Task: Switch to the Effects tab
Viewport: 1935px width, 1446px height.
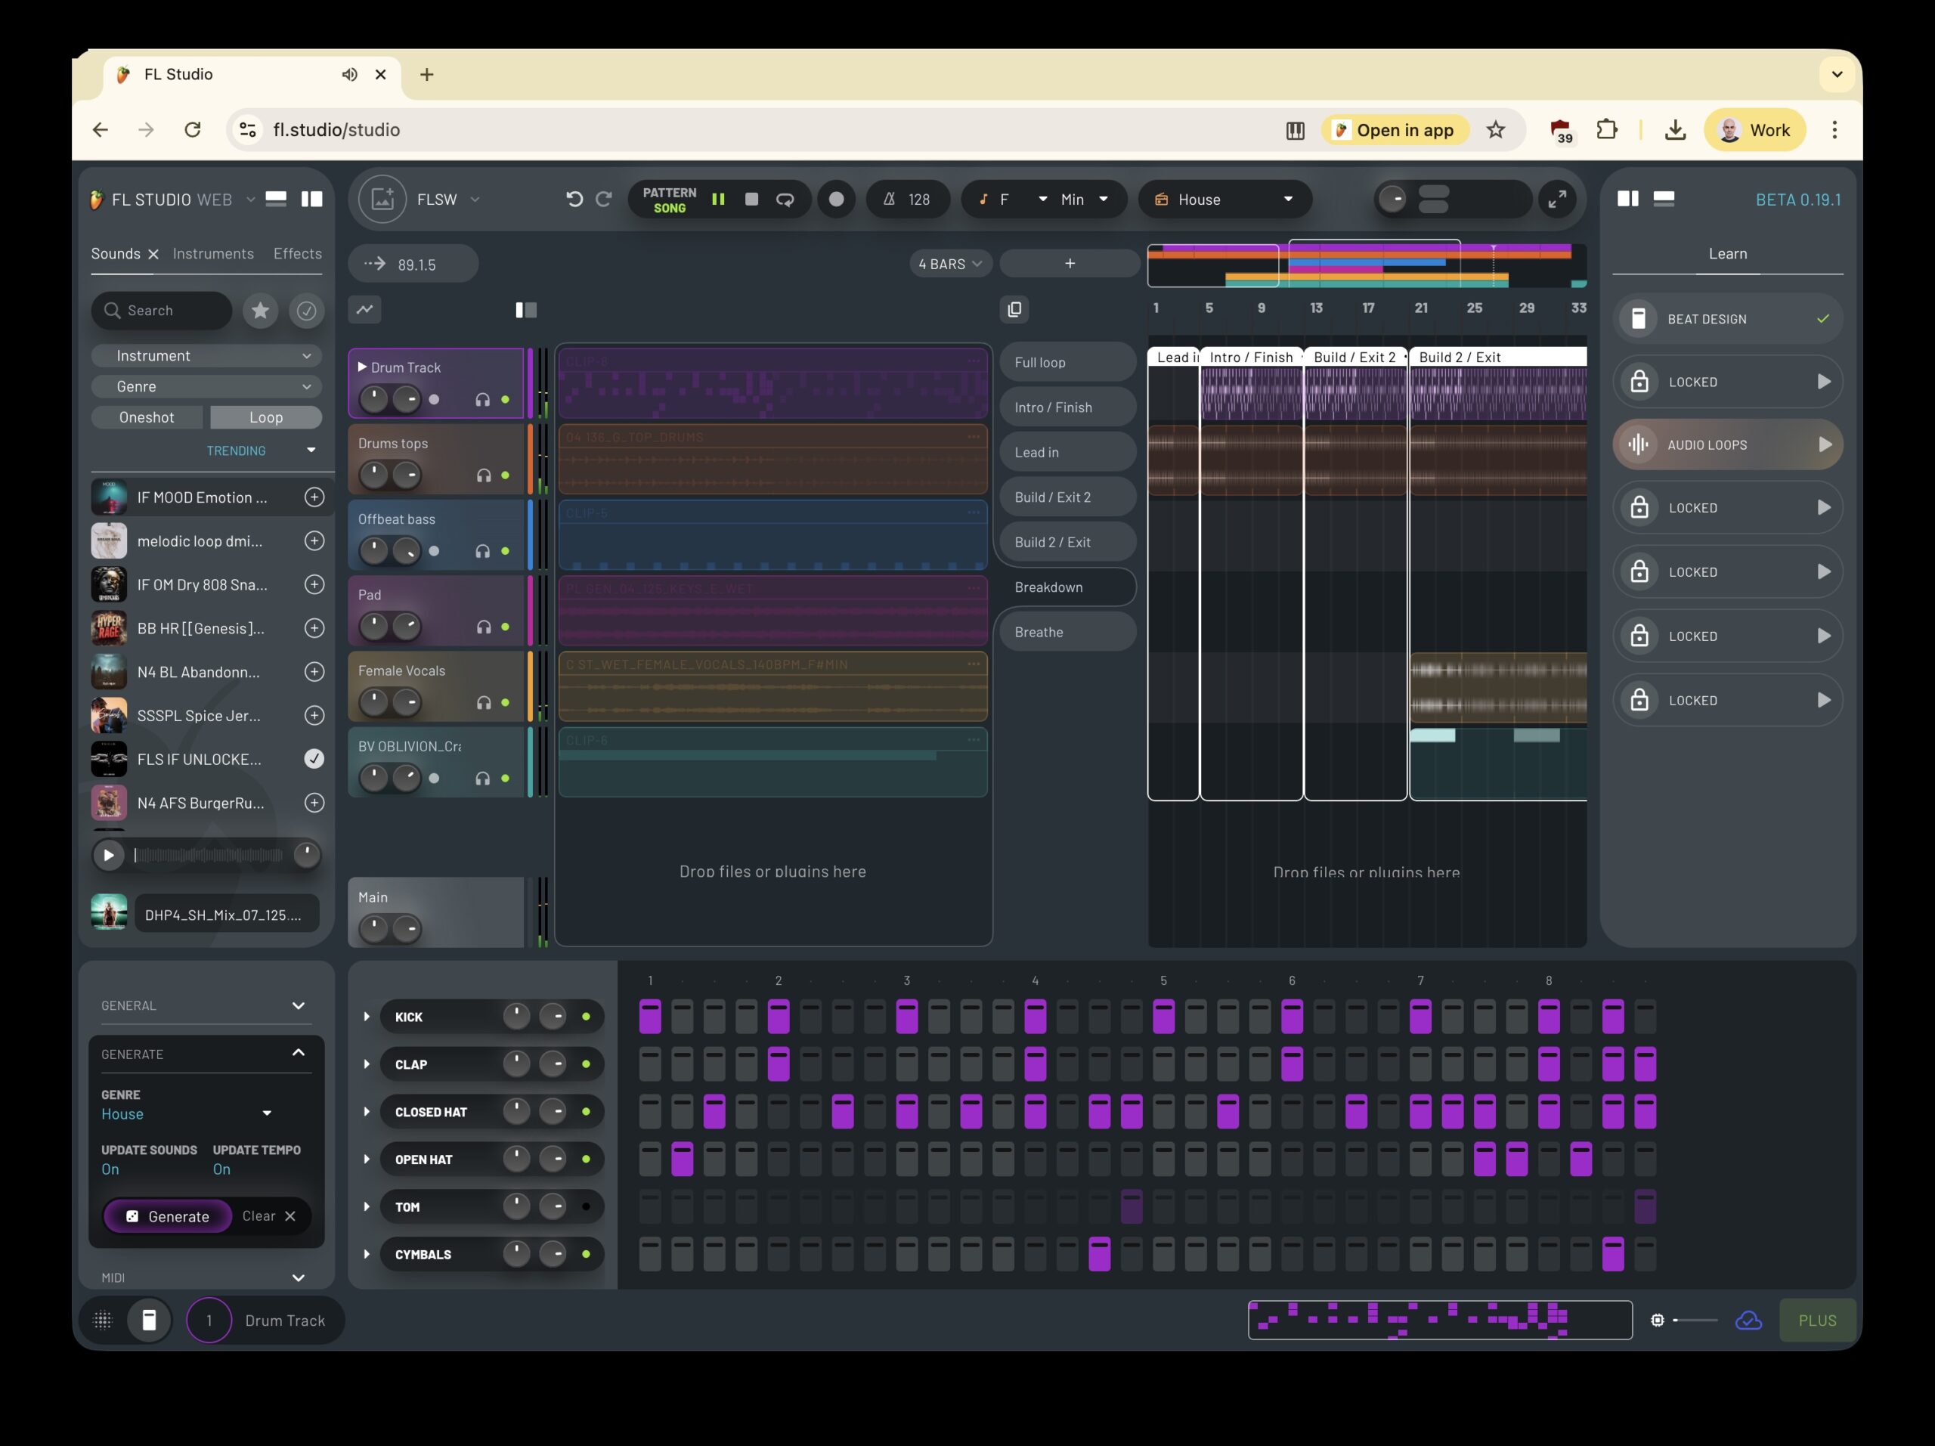Action: point(297,254)
